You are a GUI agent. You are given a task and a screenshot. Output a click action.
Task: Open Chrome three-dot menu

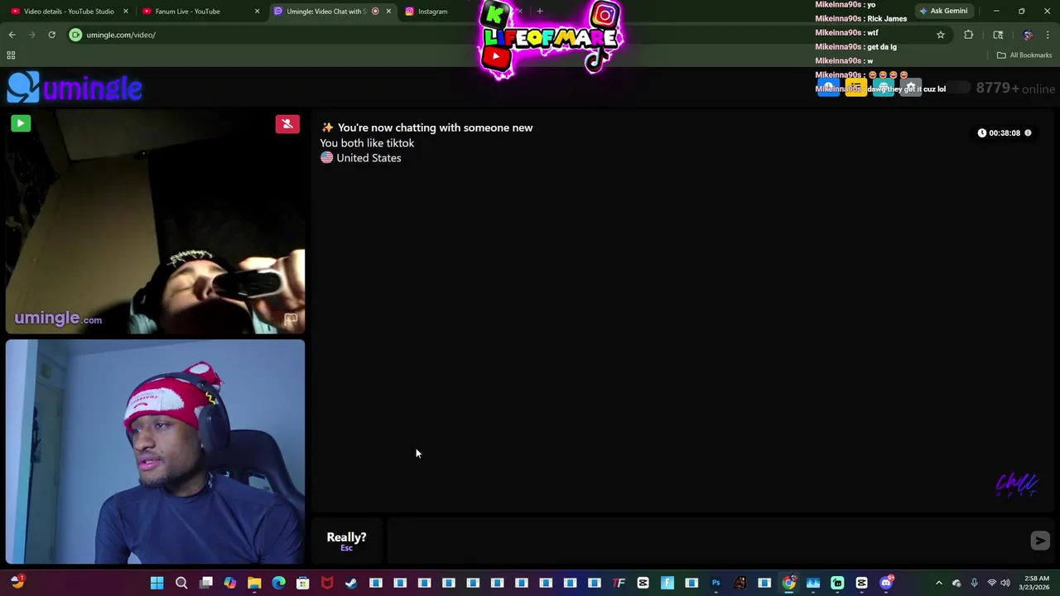click(1048, 35)
